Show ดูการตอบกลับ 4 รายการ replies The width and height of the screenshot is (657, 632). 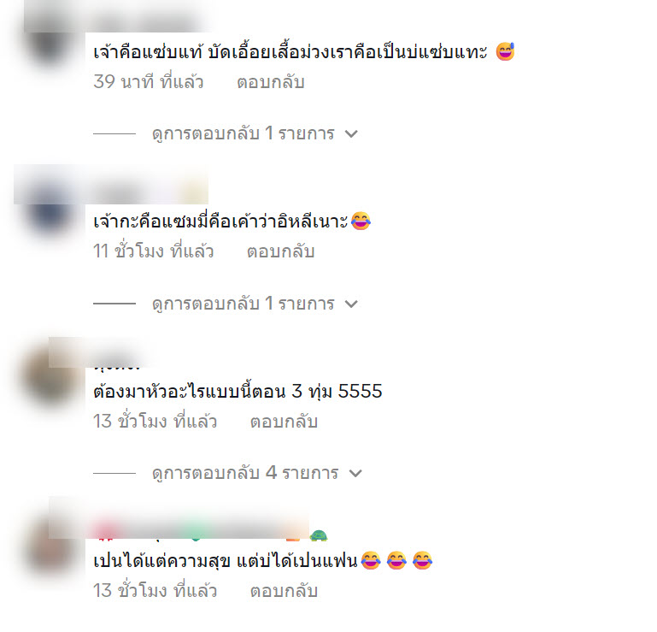(x=245, y=473)
